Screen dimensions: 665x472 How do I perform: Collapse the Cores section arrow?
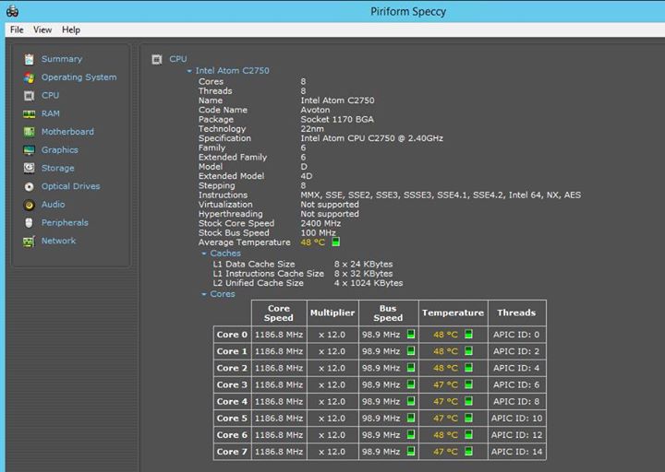coord(204,294)
